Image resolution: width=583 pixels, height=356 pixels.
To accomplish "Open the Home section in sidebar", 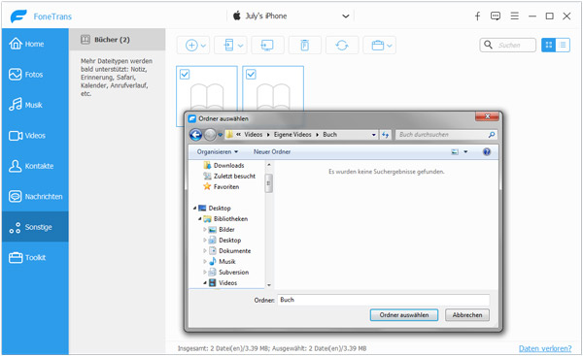I will tap(35, 44).
